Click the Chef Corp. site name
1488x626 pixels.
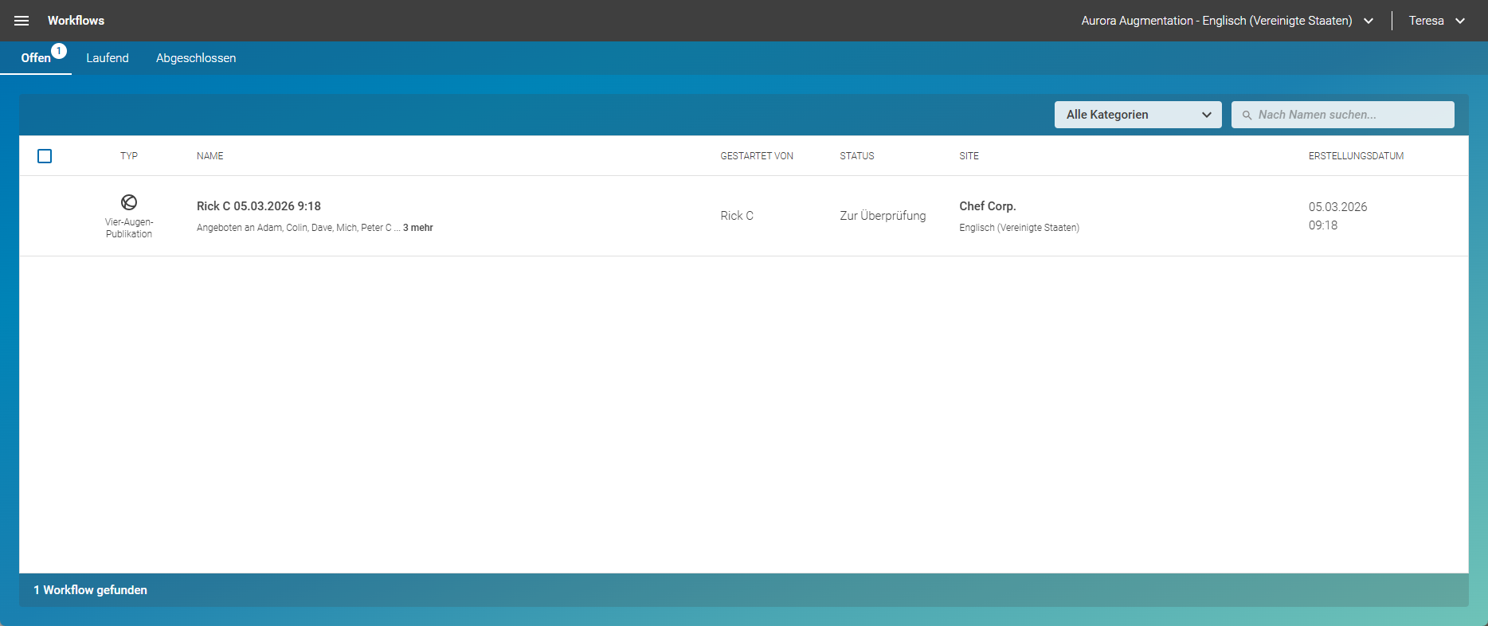pos(988,206)
